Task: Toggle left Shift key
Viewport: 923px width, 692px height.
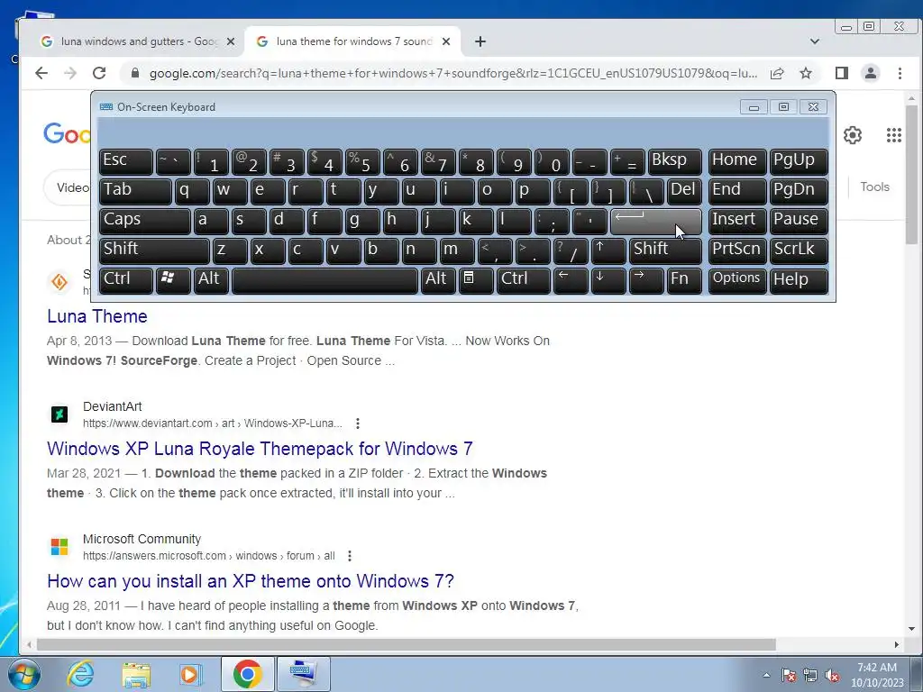Action: point(154,250)
